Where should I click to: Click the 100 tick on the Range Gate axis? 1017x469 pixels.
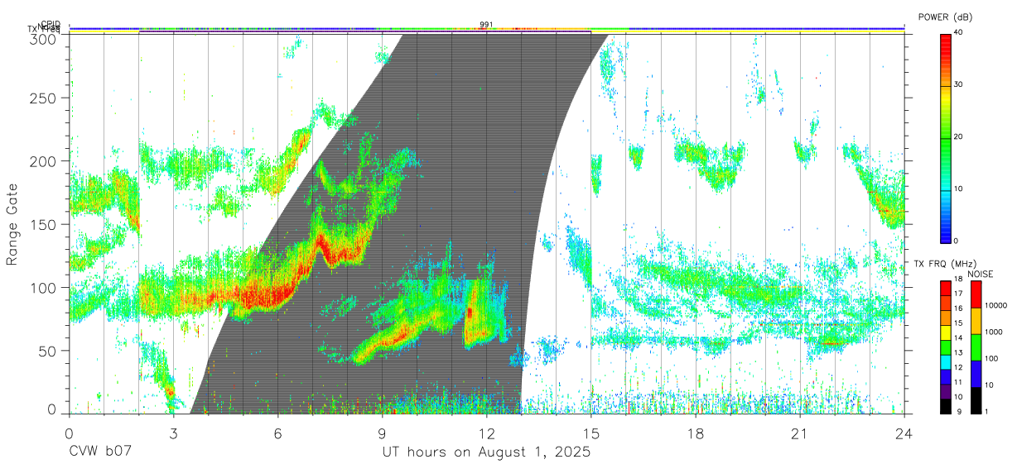(x=45, y=287)
